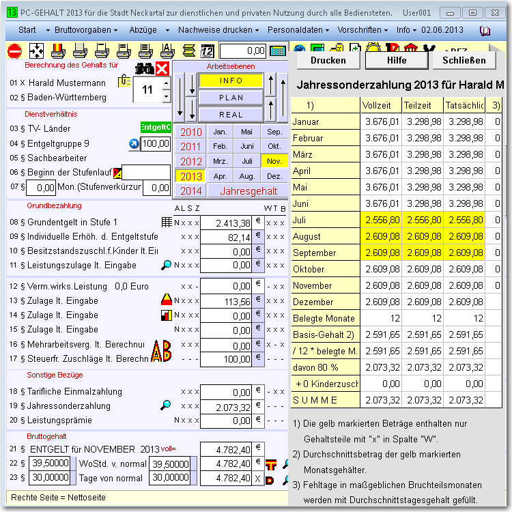Open the table grid icon at Grundentgelt row

167,222
